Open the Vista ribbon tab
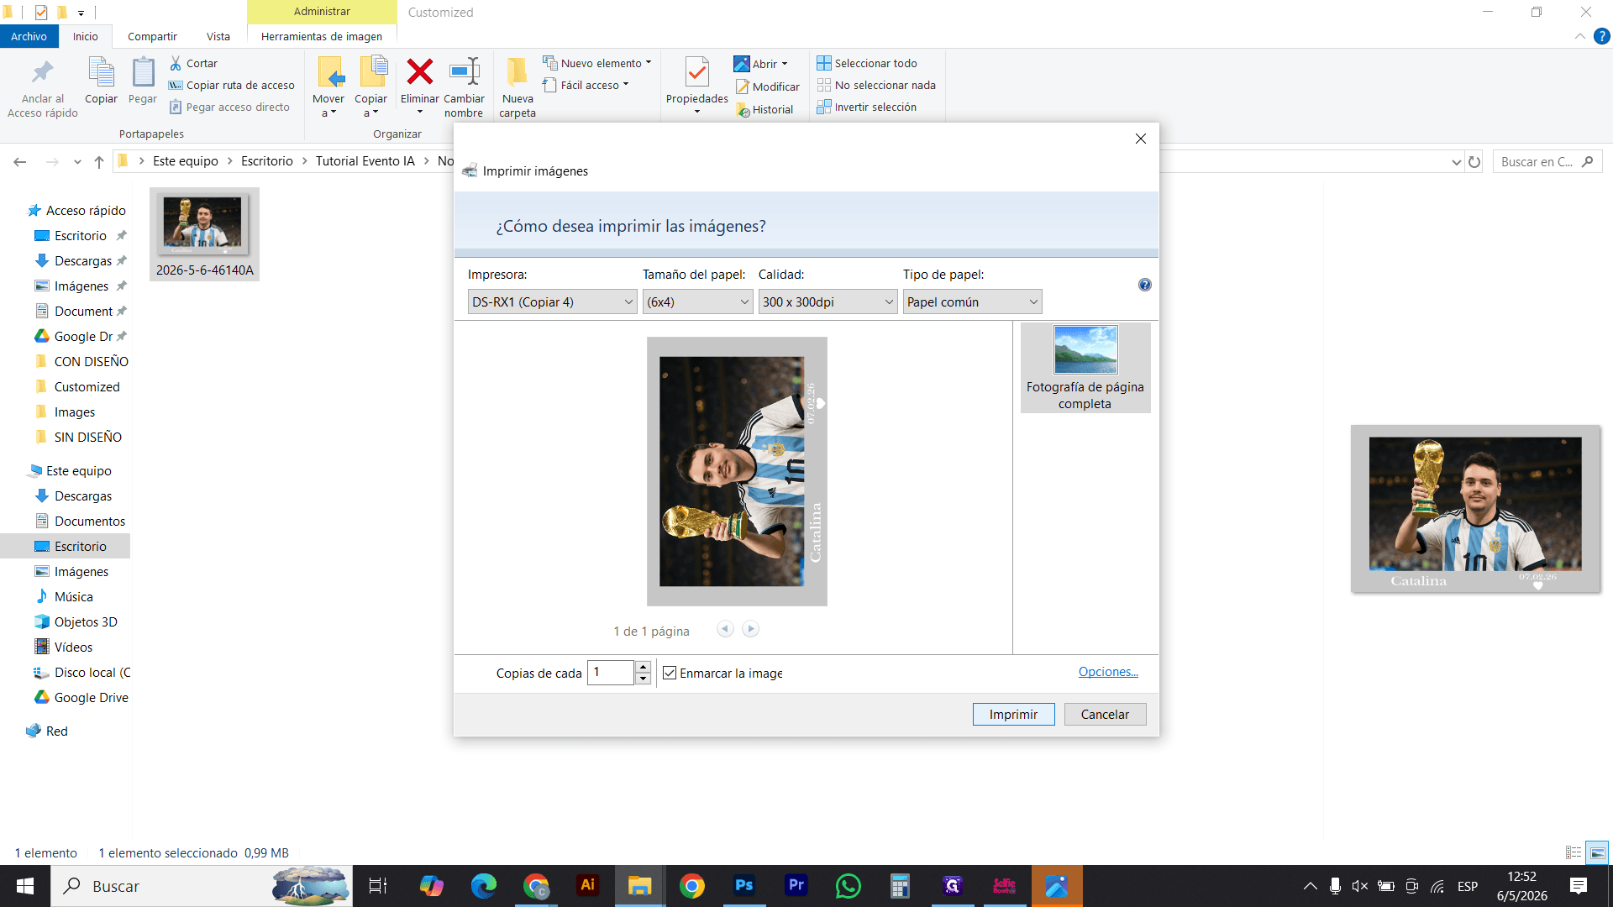Viewport: 1613px width, 907px height. pyautogui.click(x=218, y=36)
